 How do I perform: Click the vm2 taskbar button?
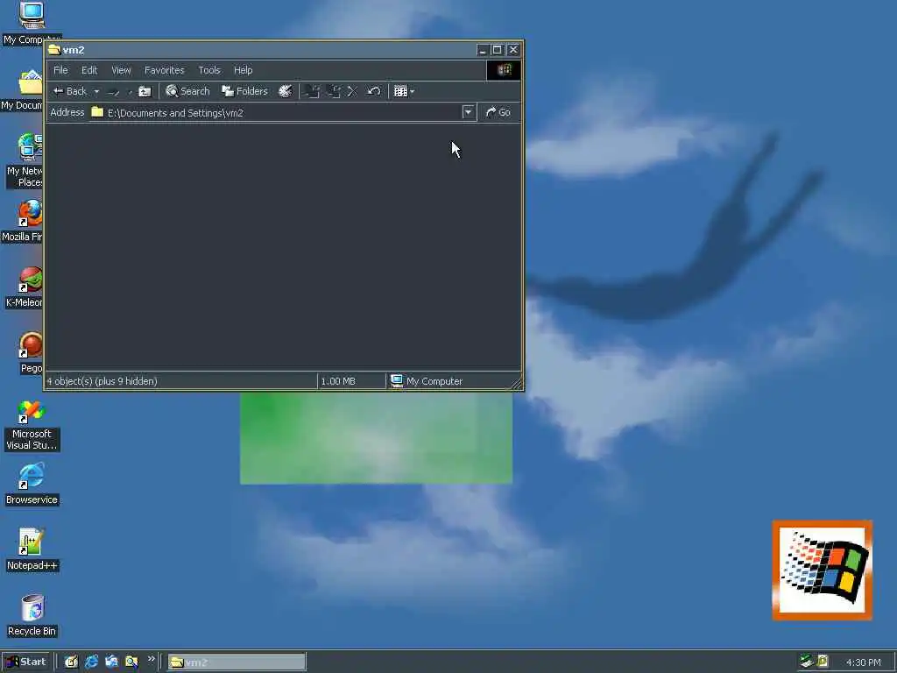coord(237,662)
